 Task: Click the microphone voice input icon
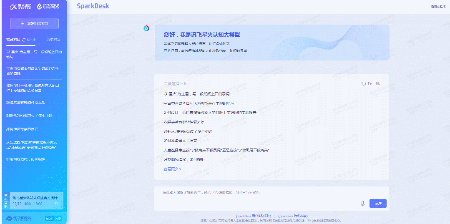click(362, 203)
